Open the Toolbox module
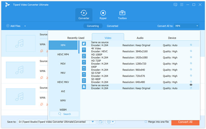 122,15
